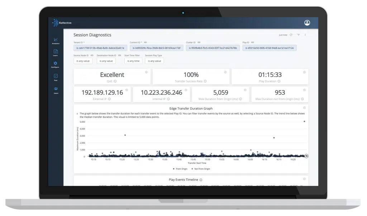Screen dimensions: 367x216
Task: Open the user profile icon
Action: point(307,23)
